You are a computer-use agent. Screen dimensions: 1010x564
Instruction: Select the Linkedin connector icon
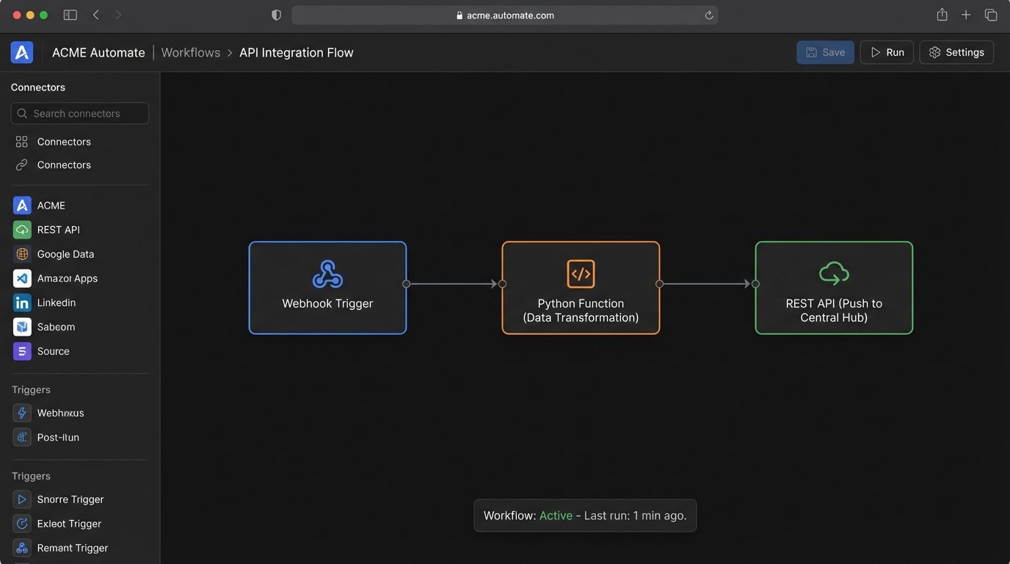pyautogui.click(x=22, y=303)
